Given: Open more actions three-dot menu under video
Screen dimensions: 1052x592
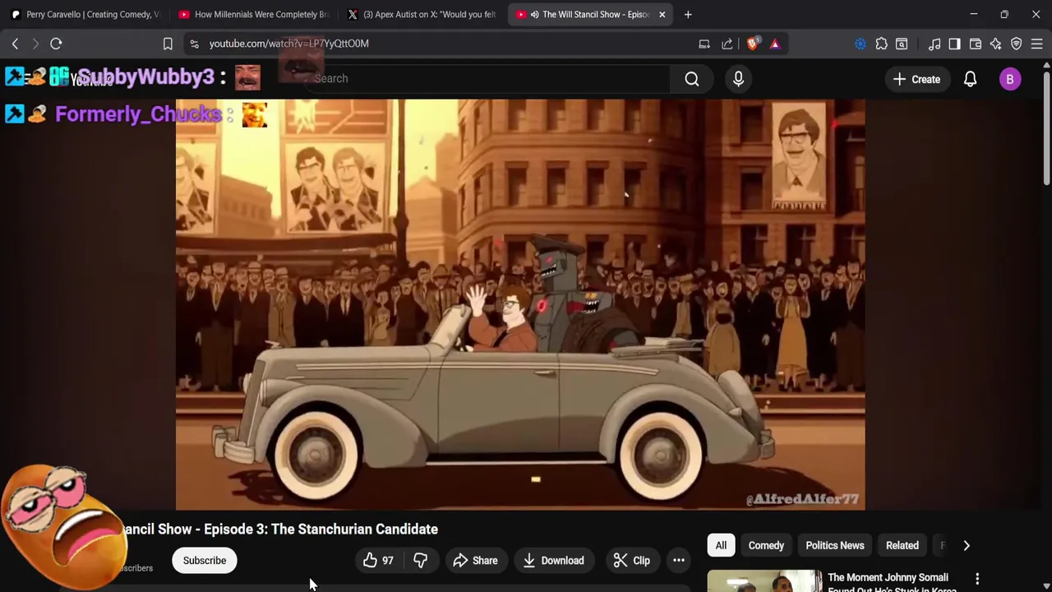Looking at the screenshot, I should pos(679,561).
